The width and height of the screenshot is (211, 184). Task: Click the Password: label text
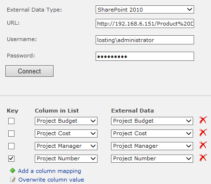pyautogui.click(x=21, y=56)
